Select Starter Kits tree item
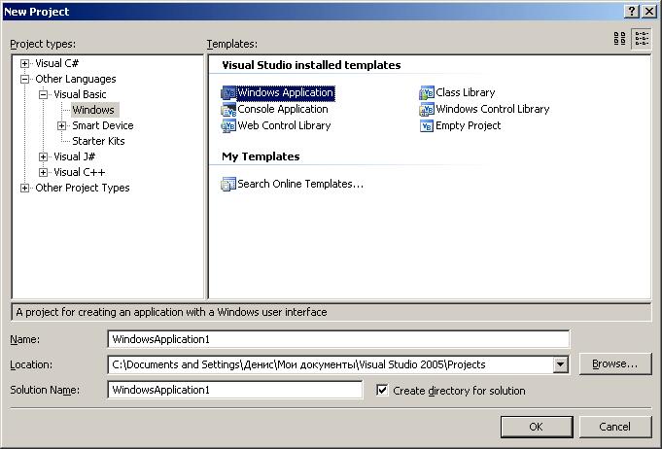Viewport: 662px width, 449px height. (x=98, y=141)
